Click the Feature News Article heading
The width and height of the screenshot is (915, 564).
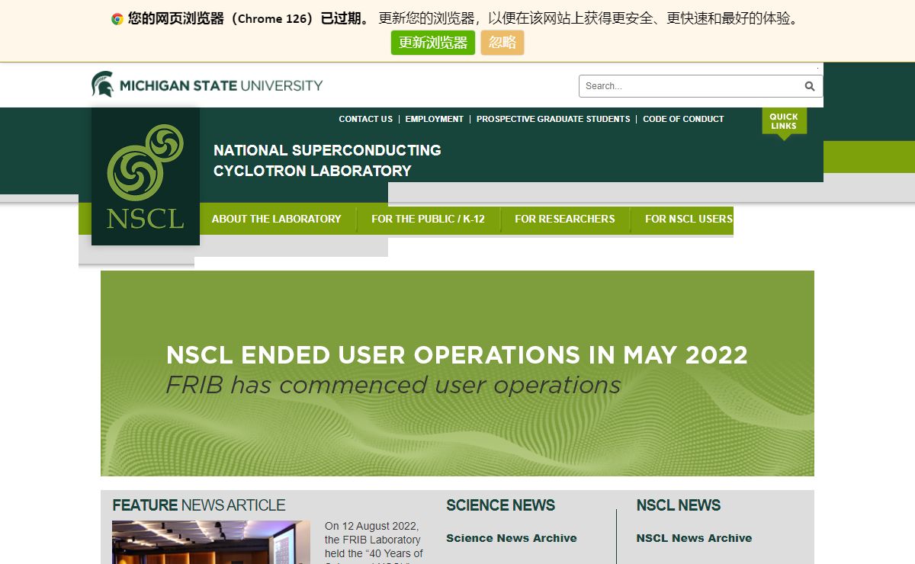(199, 505)
